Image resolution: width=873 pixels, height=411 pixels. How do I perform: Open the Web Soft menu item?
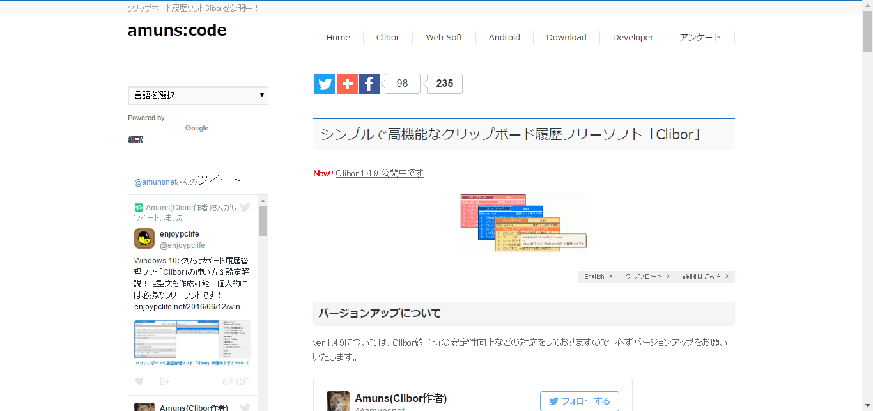pyautogui.click(x=444, y=38)
